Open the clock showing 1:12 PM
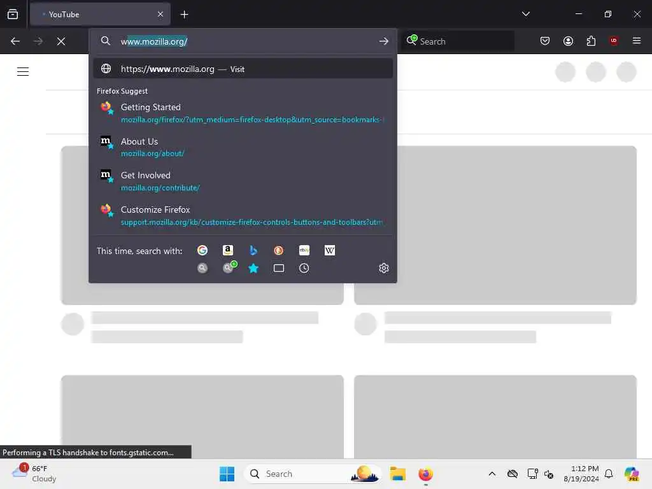Screen dimensions: 652x489 tap(581, 474)
